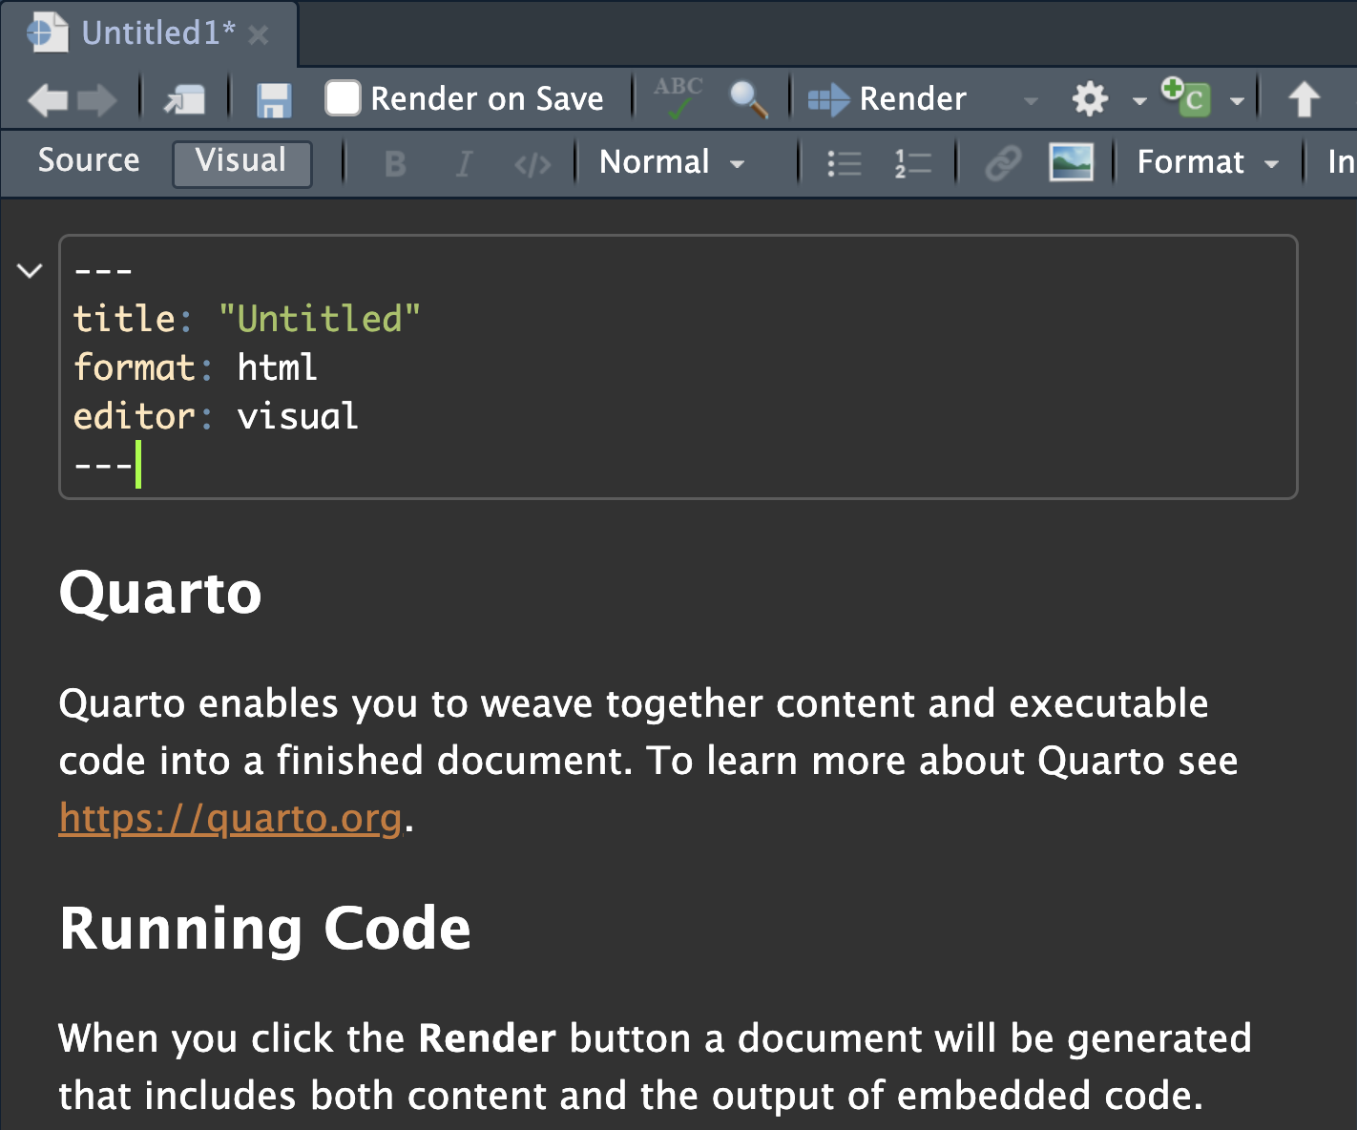Open insert chunk language dropdown
1357x1130 pixels.
[x=1237, y=100]
